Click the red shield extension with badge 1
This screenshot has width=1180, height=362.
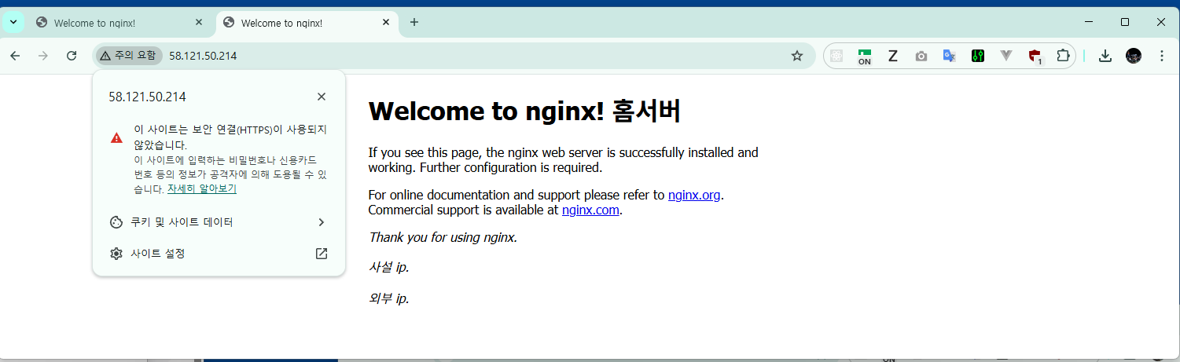1035,56
